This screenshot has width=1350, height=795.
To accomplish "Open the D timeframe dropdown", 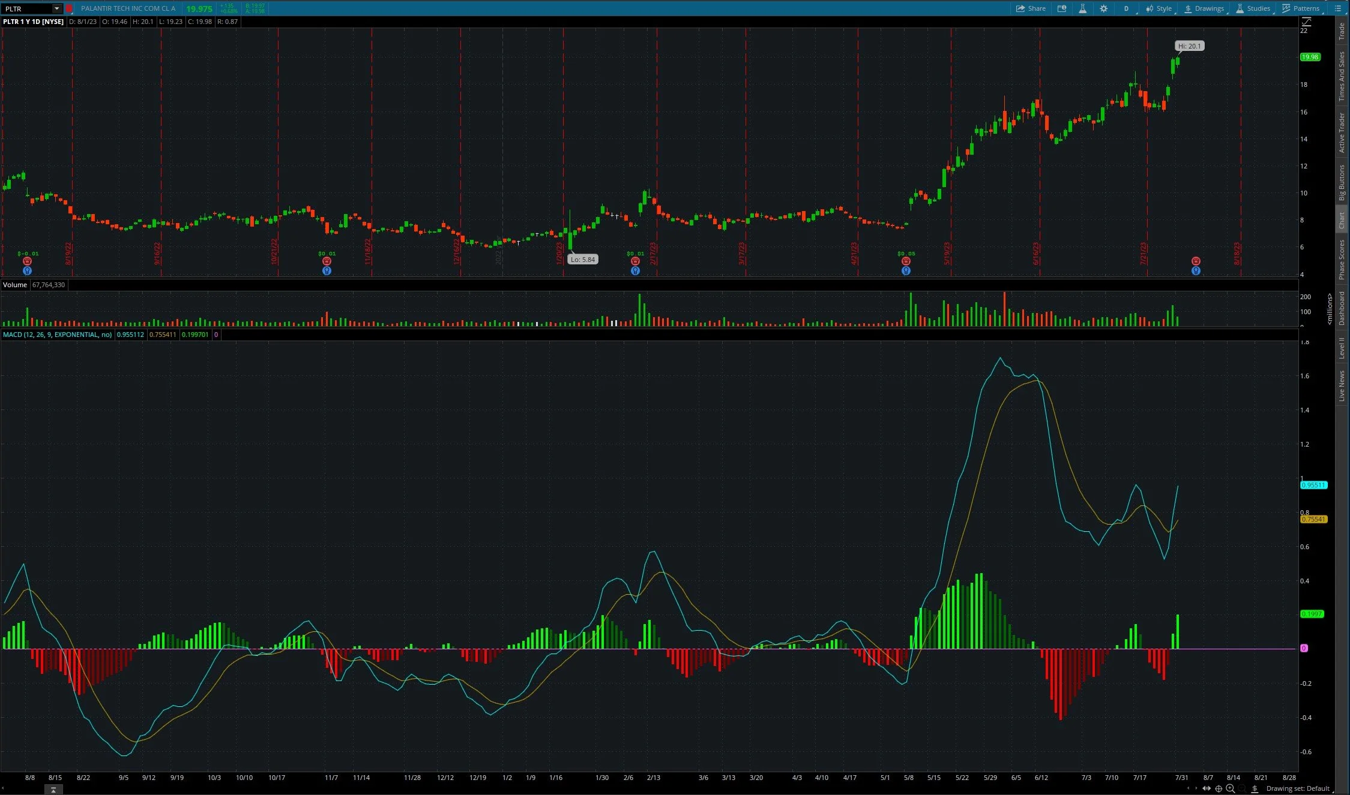I will [x=1127, y=8].
